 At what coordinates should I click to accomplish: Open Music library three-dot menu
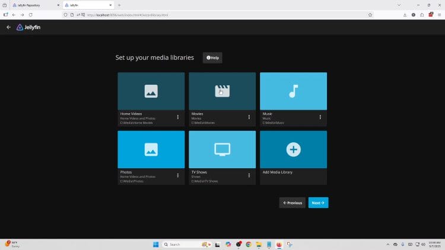(320, 117)
